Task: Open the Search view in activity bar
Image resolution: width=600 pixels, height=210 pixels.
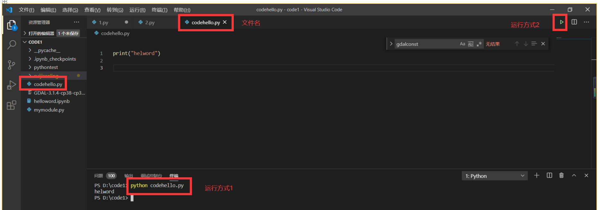Action: pyautogui.click(x=12, y=45)
